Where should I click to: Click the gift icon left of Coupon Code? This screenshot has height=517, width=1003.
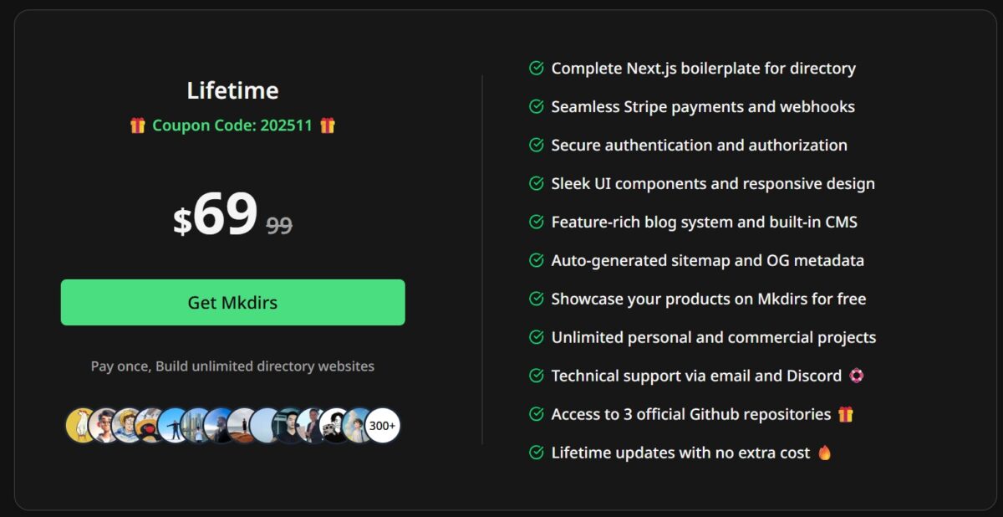click(x=138, y=125)
